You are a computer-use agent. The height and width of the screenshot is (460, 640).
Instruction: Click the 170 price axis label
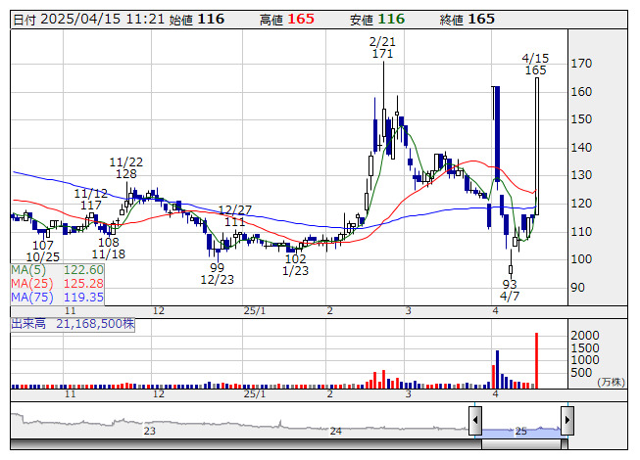pyautogui.click(x=581, y=64)
